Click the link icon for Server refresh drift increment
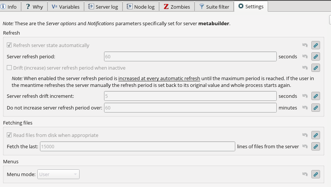 [316, 96]
